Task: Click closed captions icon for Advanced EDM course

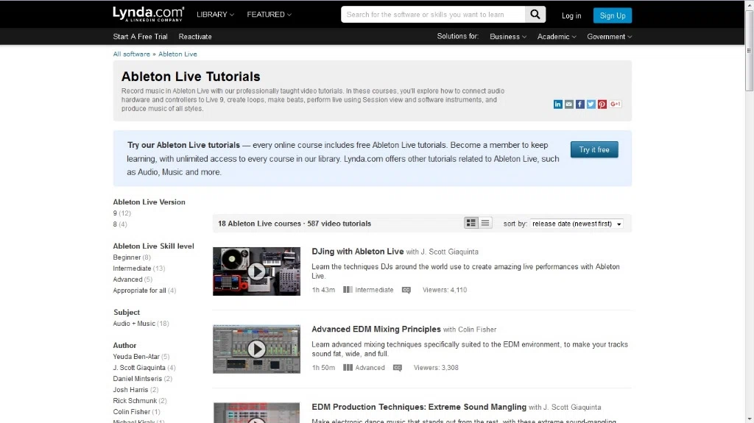Action: (x=397, y=368)
